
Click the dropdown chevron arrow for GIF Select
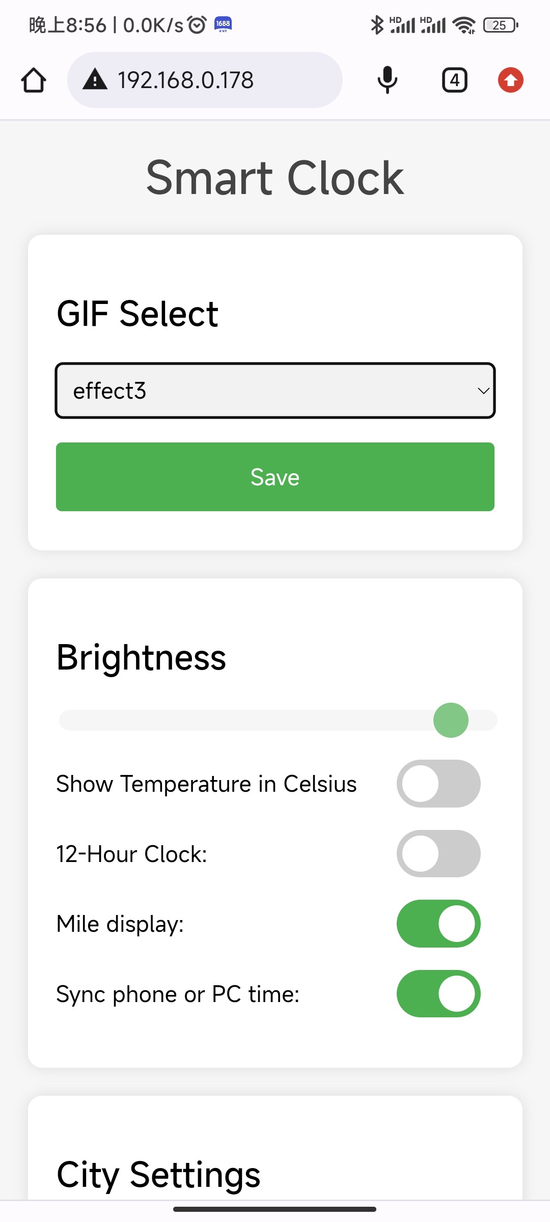pyautogui.click(x=483, y=391)
